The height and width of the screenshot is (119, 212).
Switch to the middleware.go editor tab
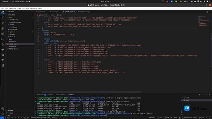tap(84, 12)
